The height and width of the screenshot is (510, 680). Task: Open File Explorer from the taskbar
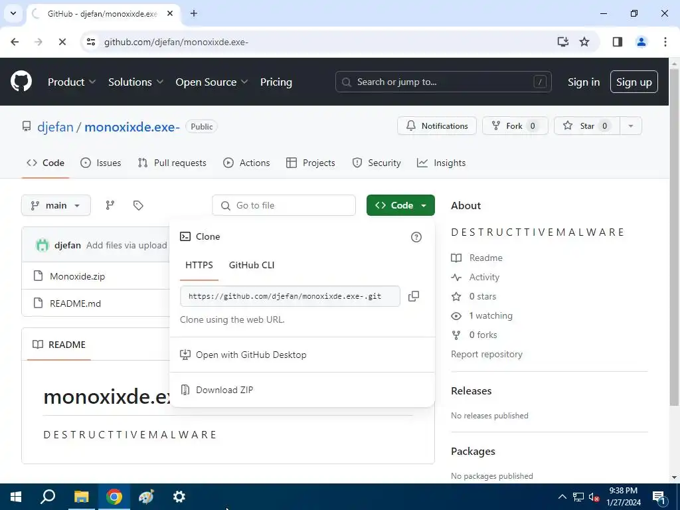(x=81, y=497)
